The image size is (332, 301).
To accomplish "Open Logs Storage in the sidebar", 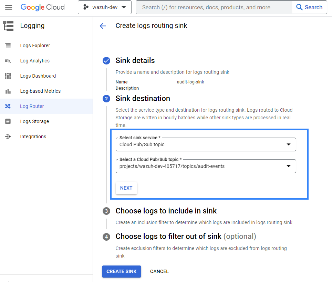I will pos(34,121).
